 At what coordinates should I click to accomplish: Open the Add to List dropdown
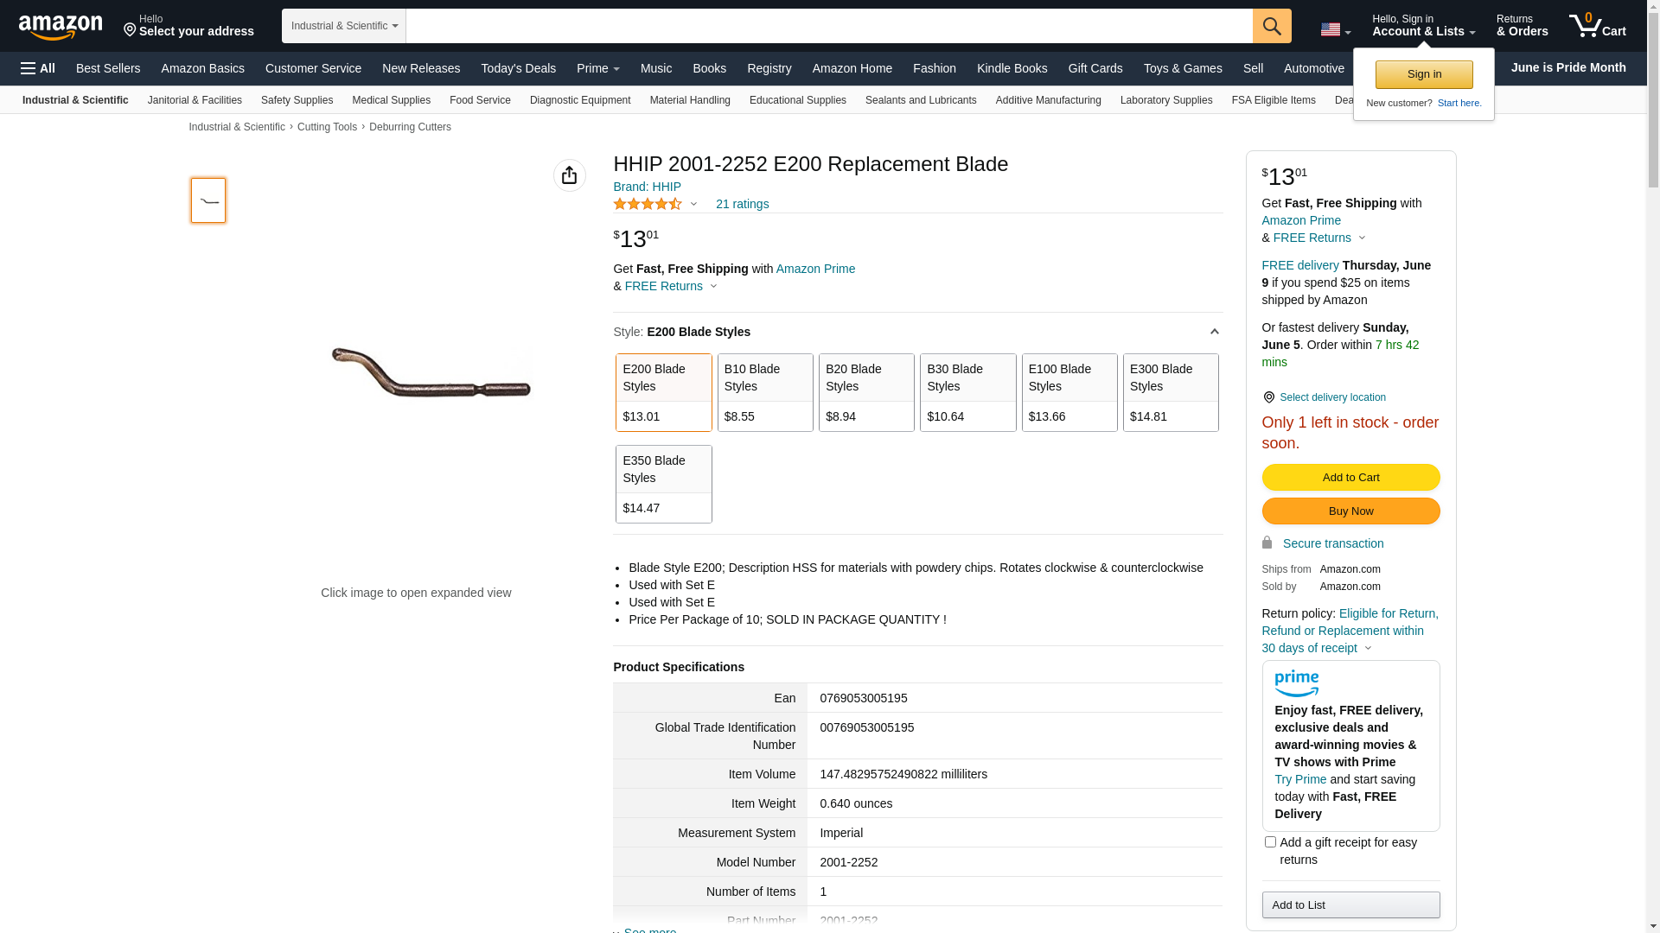[1350, 904]
